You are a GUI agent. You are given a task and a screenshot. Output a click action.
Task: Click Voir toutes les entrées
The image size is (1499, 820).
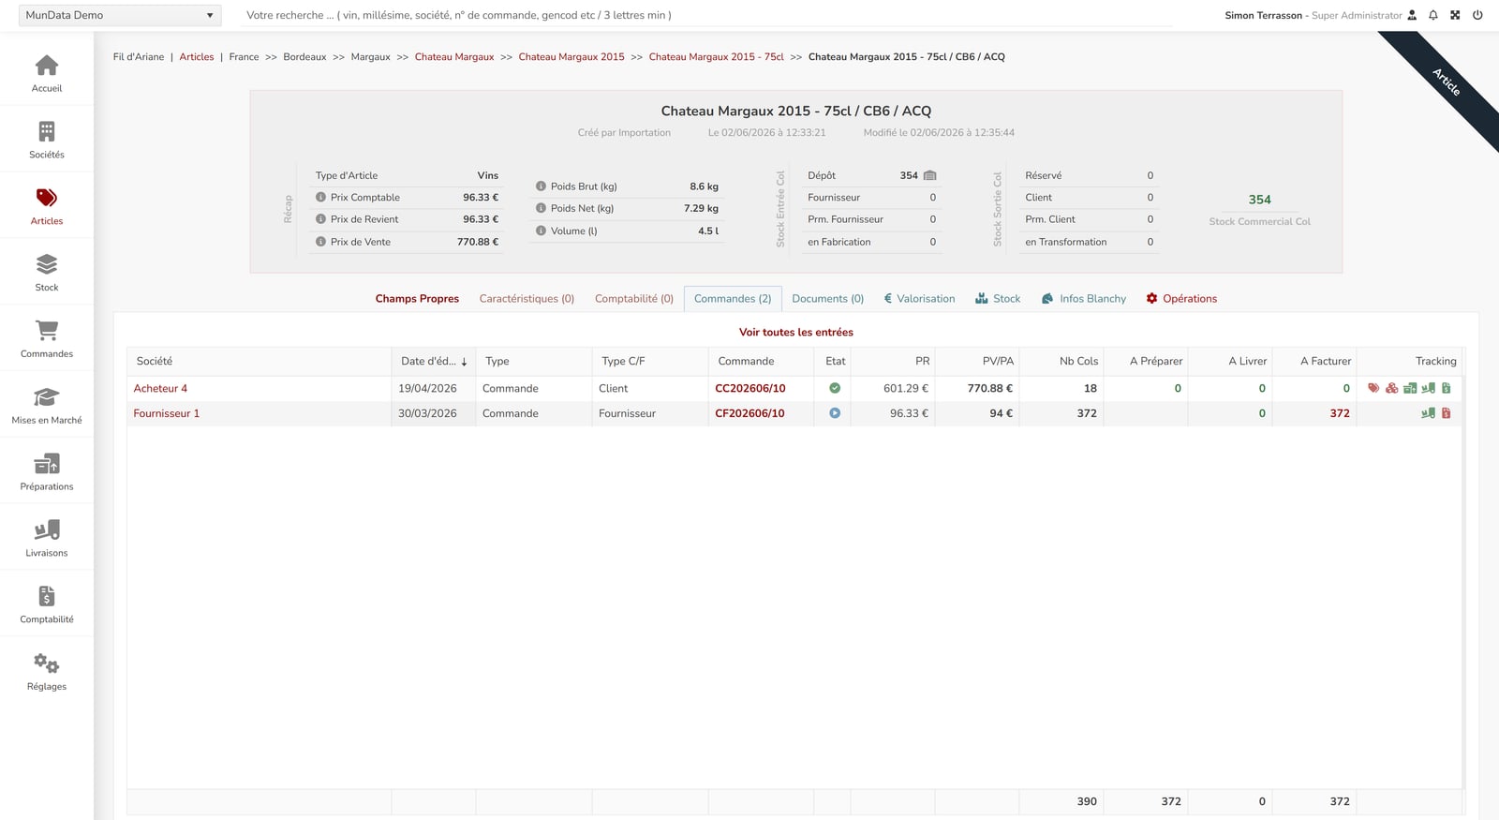coord(796,332)
